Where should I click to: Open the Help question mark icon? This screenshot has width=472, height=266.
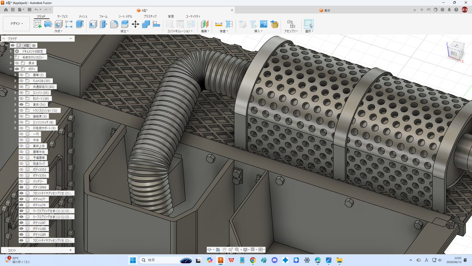coord(457,10)
